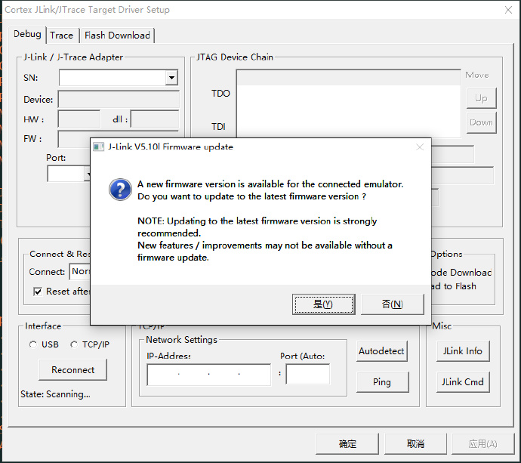521x463 pixels.
Task: Click the 取消 button
Action: point(415,443)
